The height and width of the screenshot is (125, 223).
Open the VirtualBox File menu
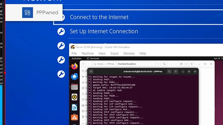click(x=74, y=53)
